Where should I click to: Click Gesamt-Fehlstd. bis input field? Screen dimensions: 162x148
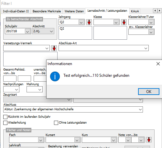tap(24, 78)
